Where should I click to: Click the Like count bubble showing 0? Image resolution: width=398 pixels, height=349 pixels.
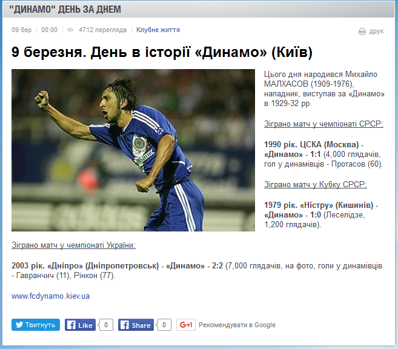click(x=105, y=325)
